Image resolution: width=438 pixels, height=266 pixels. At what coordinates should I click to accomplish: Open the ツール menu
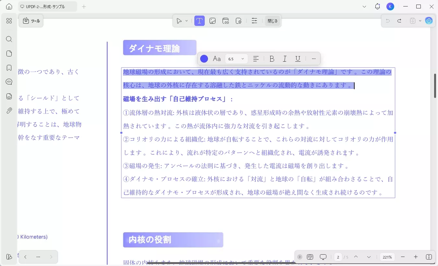pos(31,20)
